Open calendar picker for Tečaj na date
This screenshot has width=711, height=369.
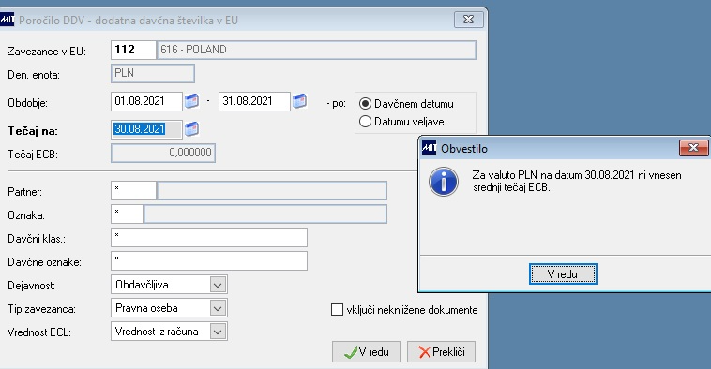tap(191, 129)
